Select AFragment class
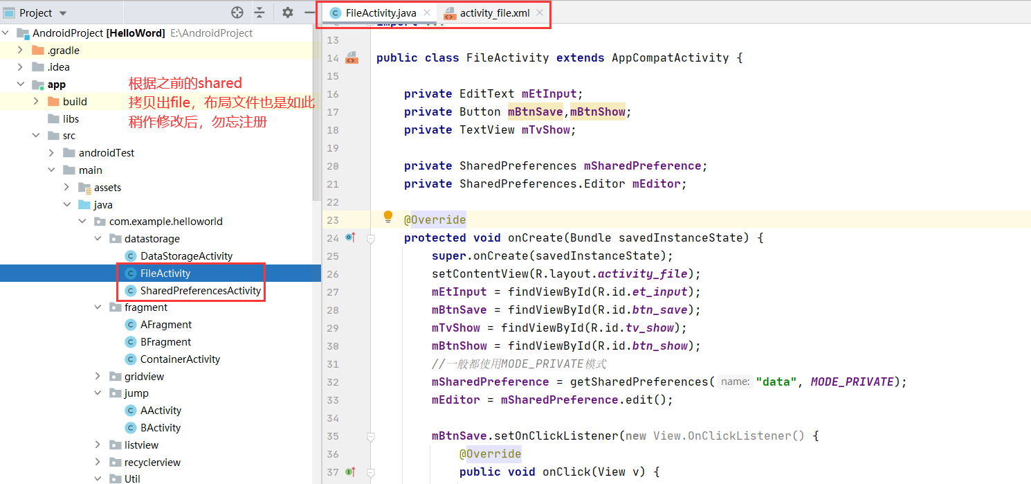1031x484 pixels. click(x=166, y=325)
